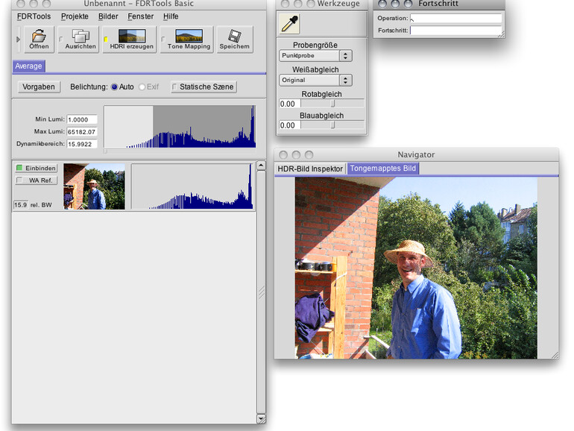Enable the WA Ref. checkbox

coord(20,180)
